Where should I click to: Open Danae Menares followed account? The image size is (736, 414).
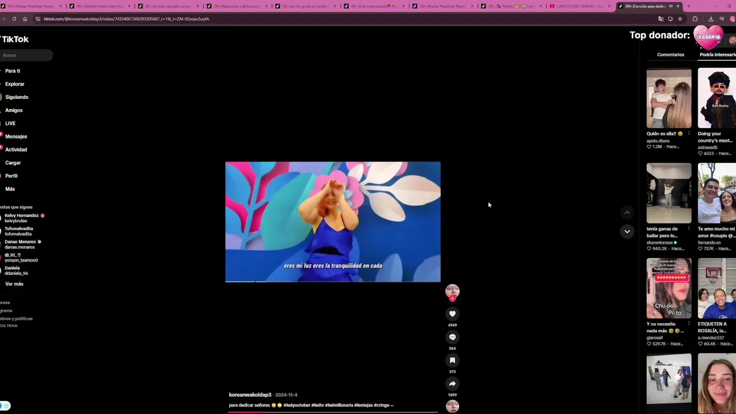22,244
